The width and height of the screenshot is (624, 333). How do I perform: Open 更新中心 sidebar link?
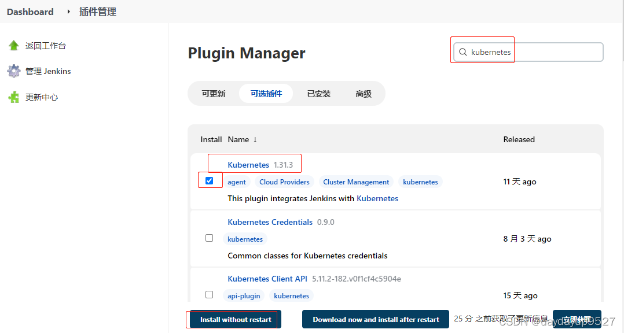[42, 97]
